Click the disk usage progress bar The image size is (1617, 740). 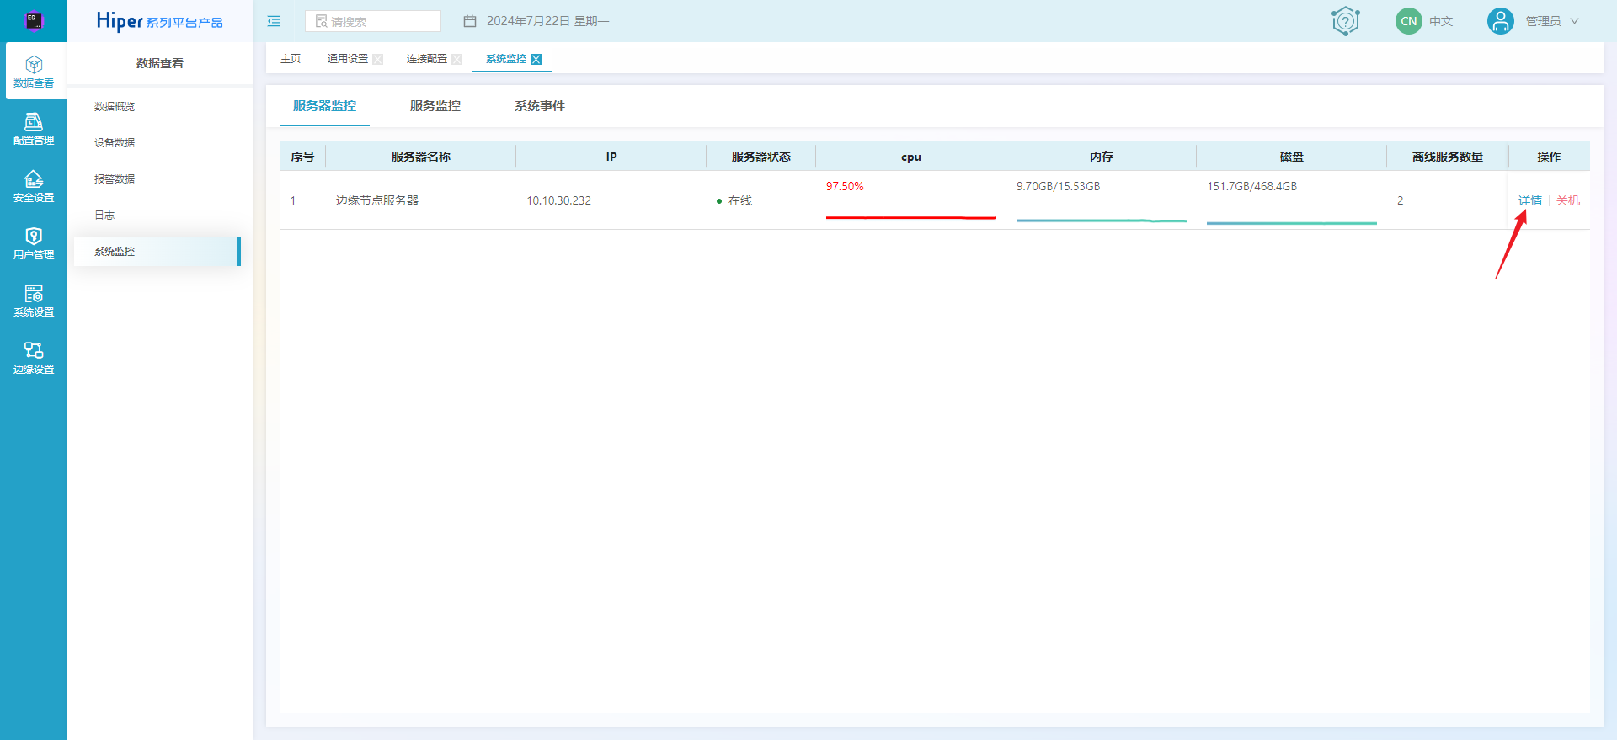pos(1292,223)
